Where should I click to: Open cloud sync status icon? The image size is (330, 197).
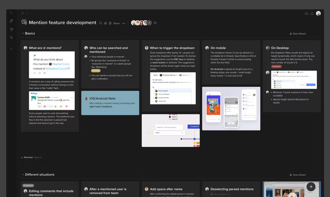(307, 13)
